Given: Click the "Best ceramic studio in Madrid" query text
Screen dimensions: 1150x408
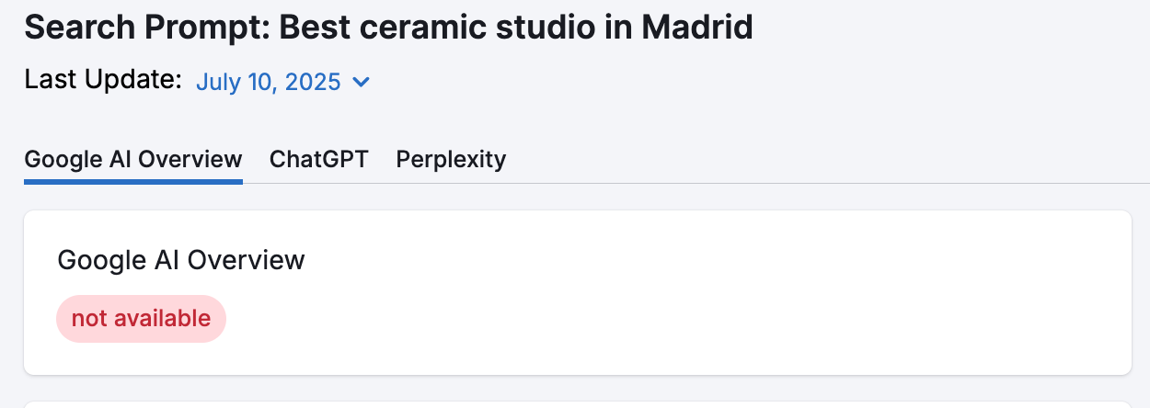Looking at the screenshot, I should 516,28.
